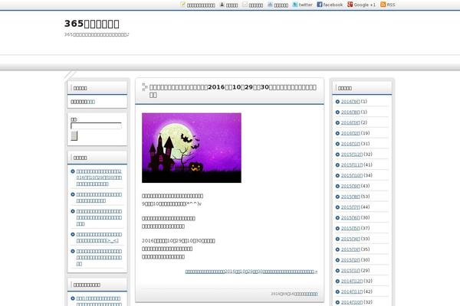Open first recent-post link containing 2016 10 29

(x=99, y=177)
